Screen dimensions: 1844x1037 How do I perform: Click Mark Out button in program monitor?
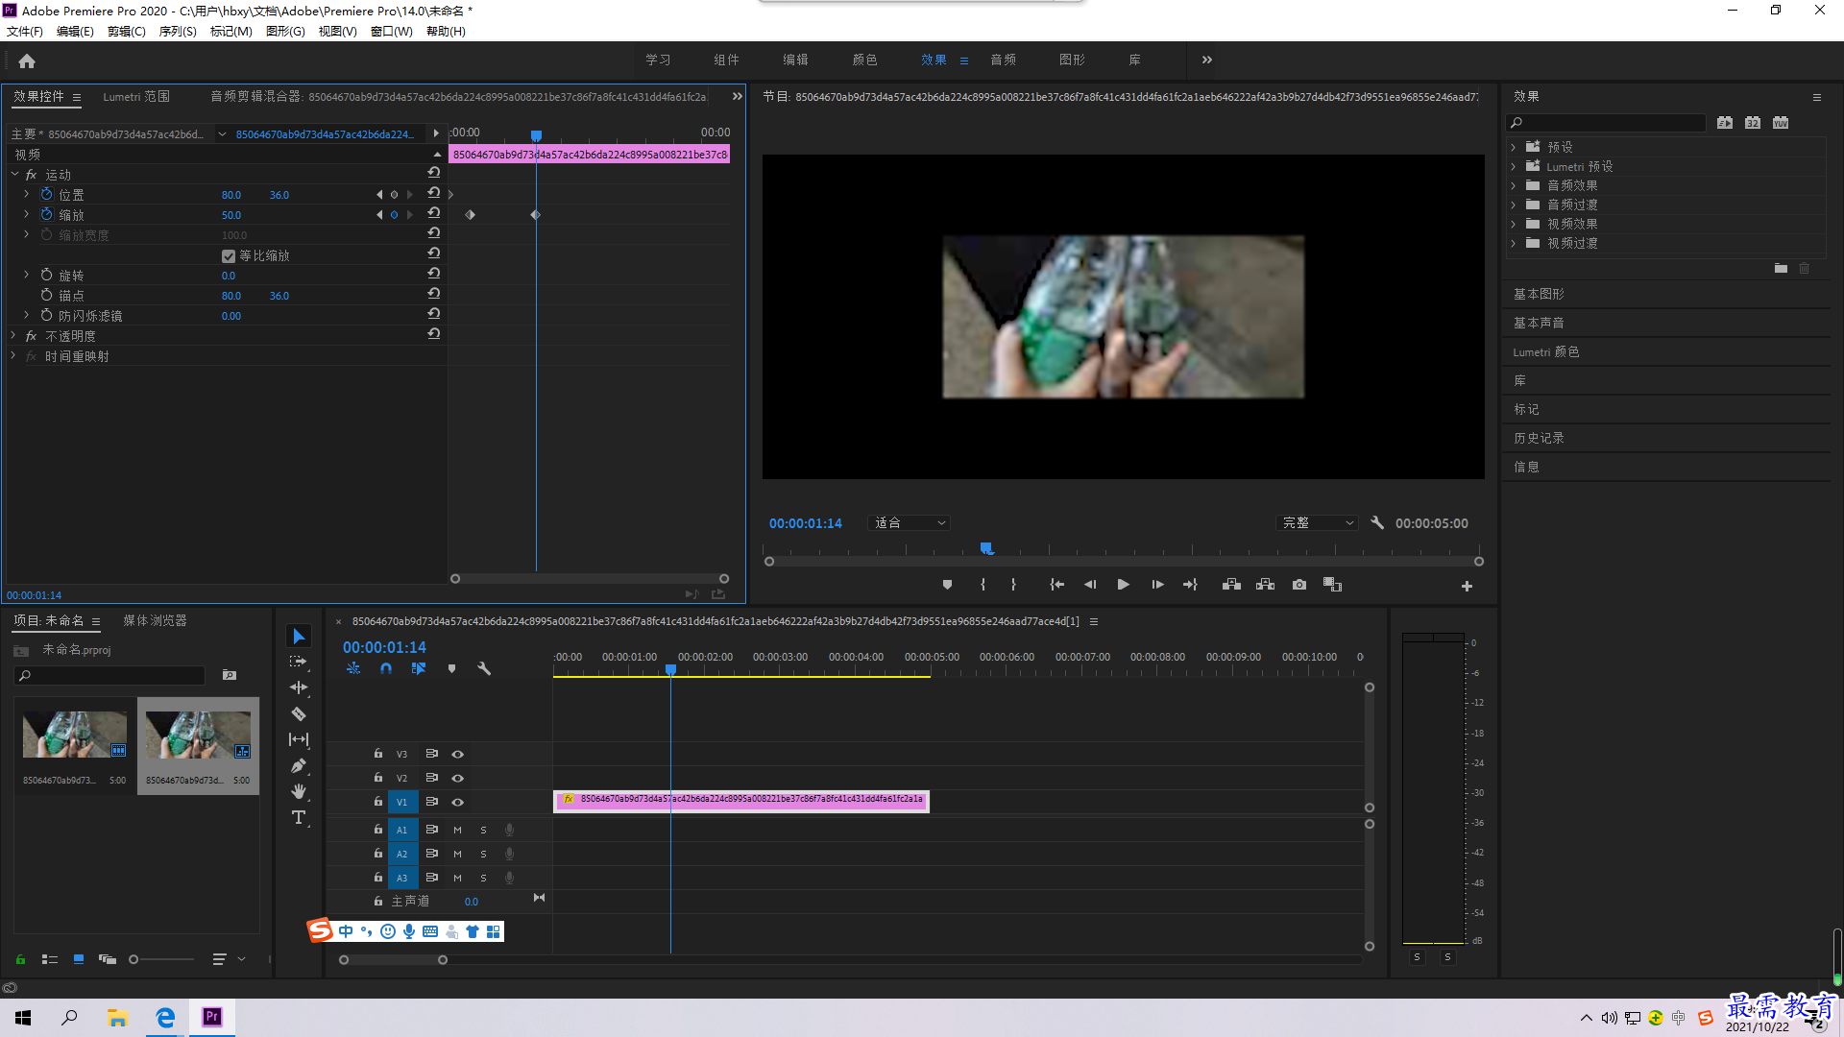tap(1013, 585)
